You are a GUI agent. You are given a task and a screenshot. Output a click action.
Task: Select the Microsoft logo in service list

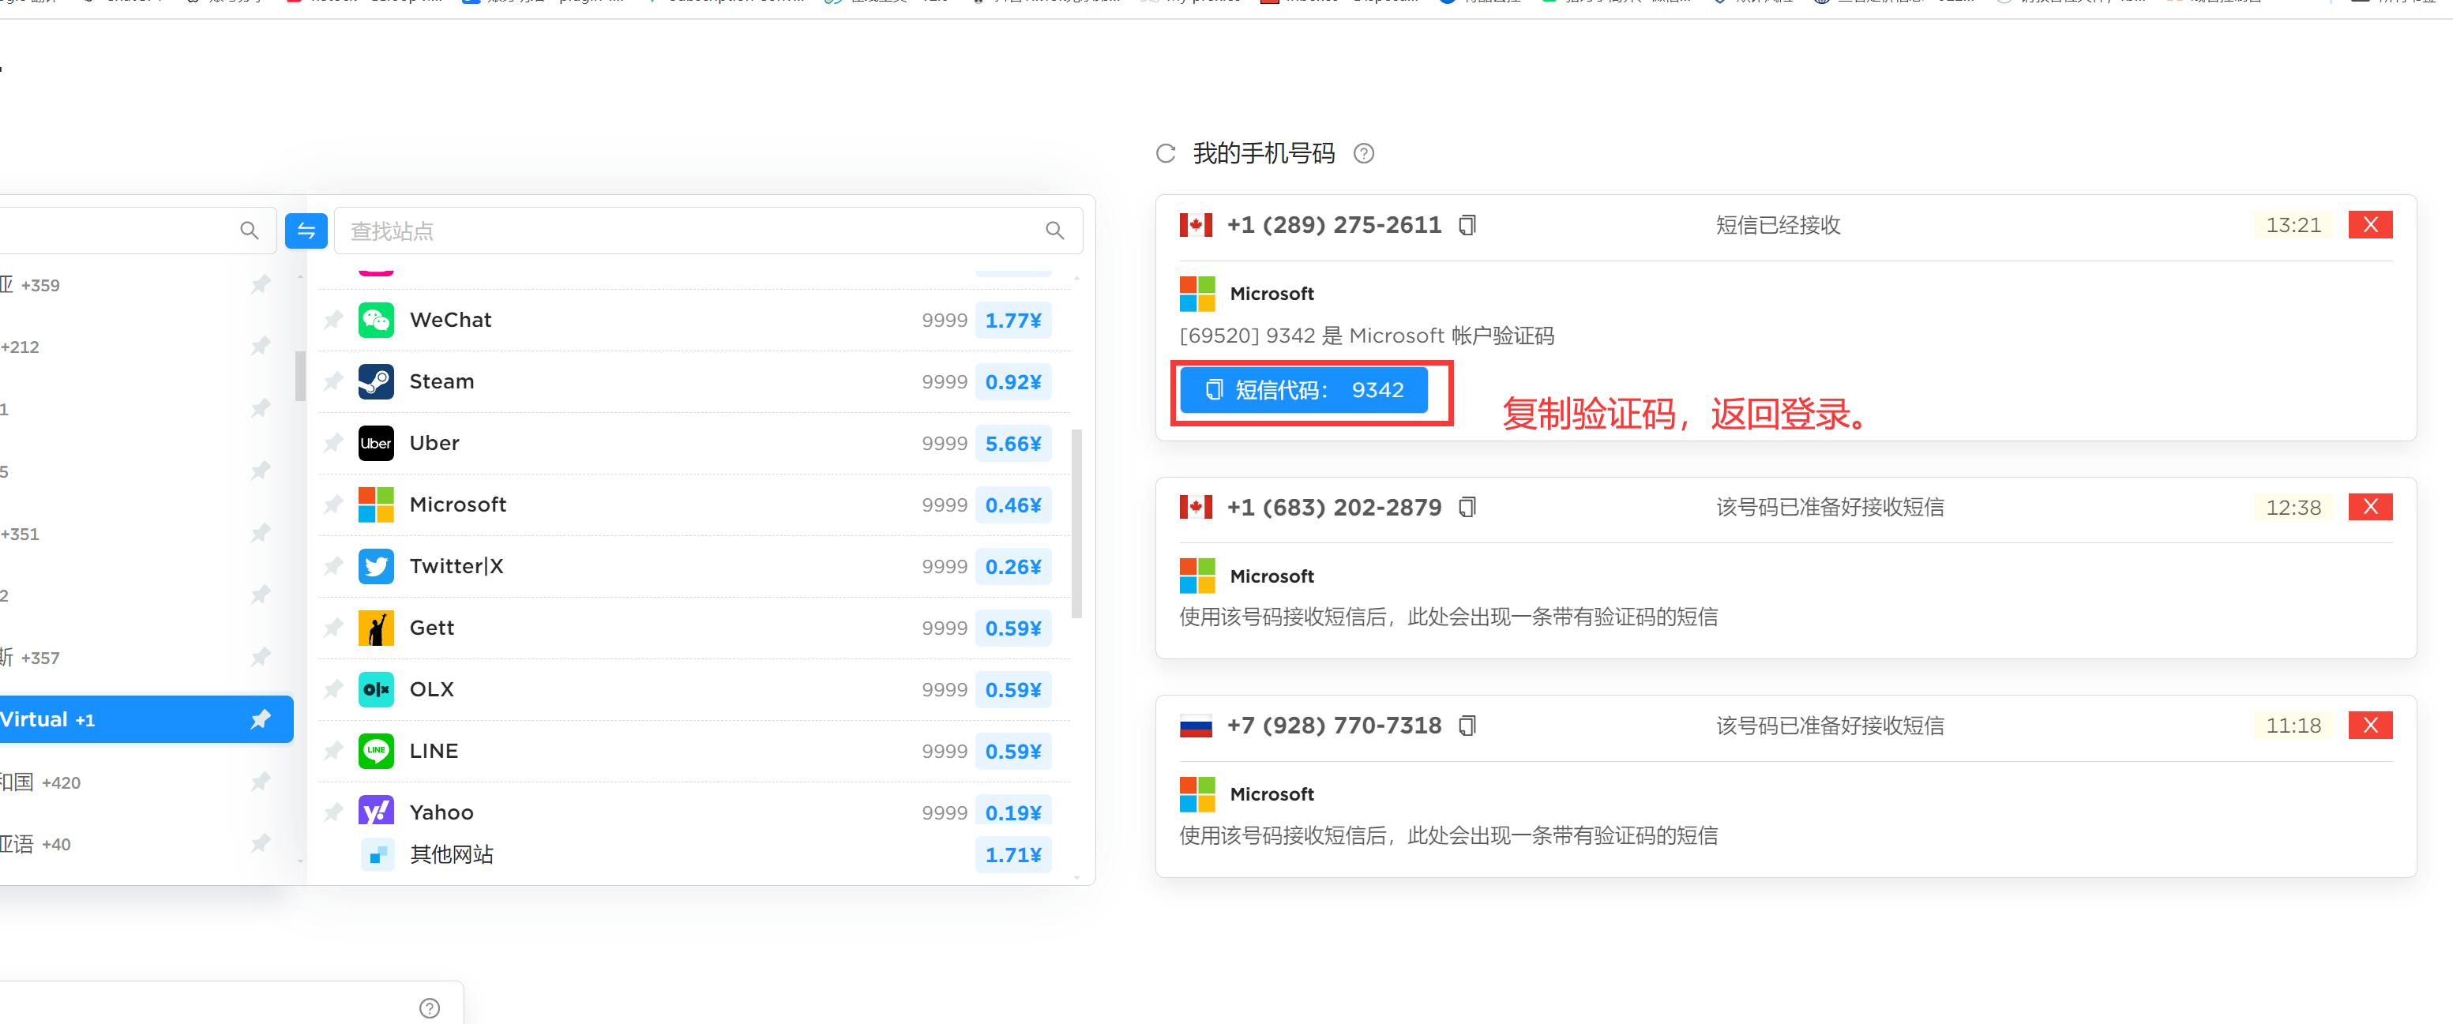tap(376, 504)
